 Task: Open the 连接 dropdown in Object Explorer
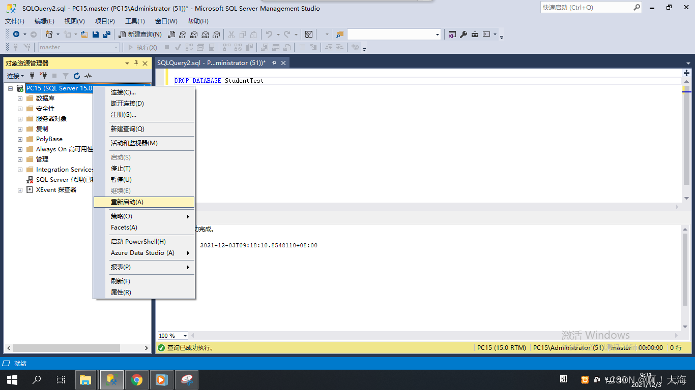(x=15, y=76)
